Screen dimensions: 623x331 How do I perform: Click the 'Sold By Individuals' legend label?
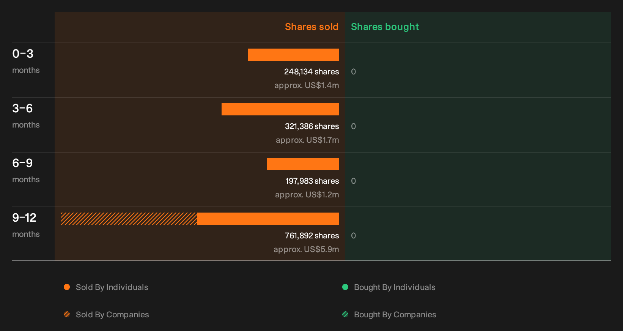coord(112,287)
